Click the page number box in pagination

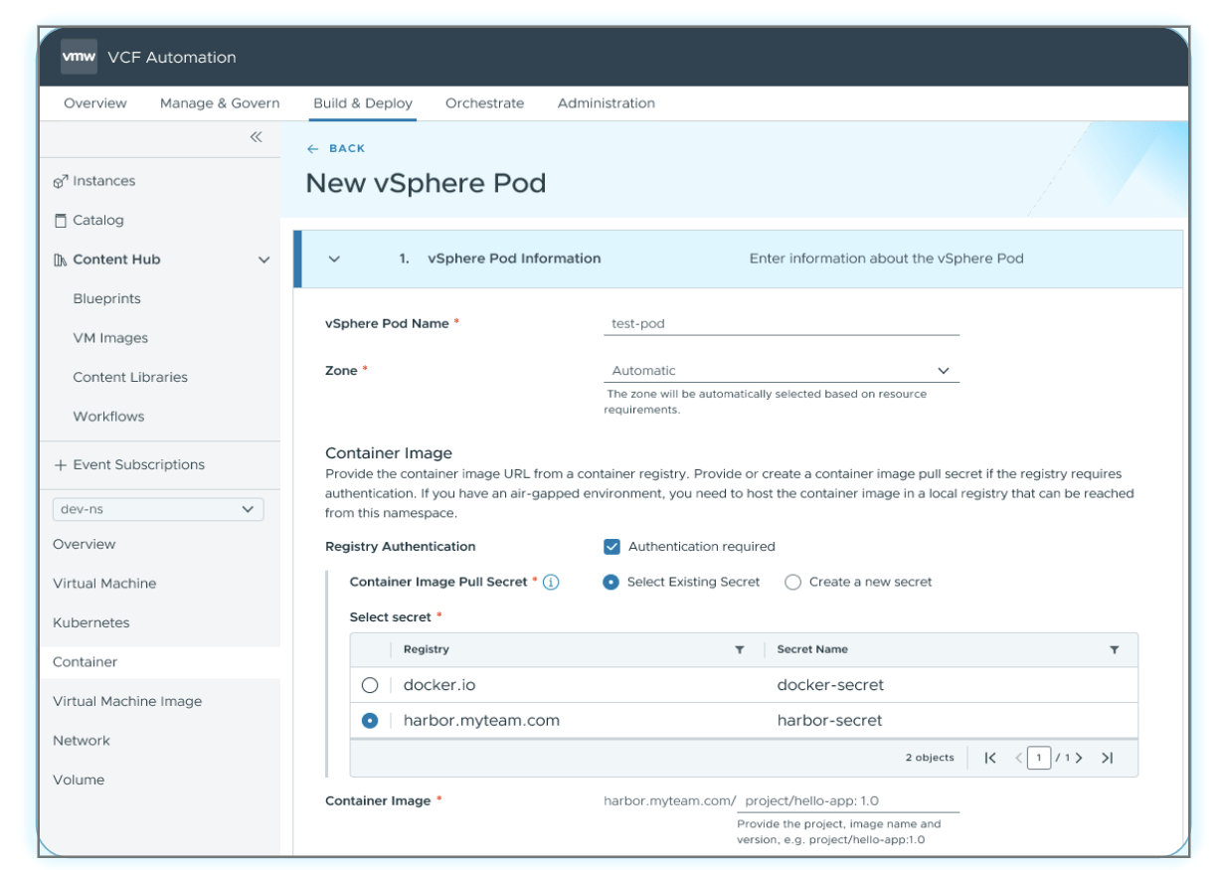pos(1039,758)
